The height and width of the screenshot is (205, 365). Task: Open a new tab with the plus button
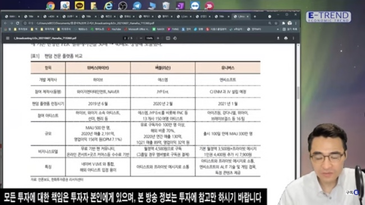(x=255, y=16)
